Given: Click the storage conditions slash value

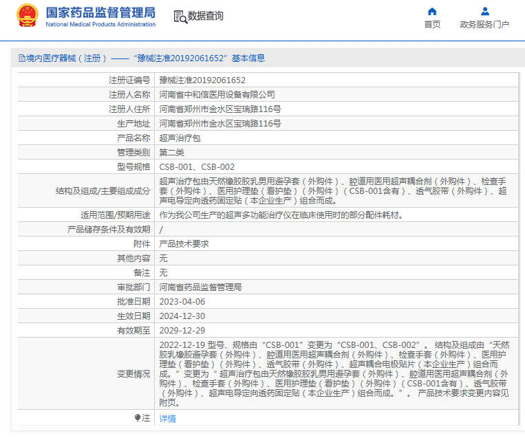Looking at the screenshot, I should pos(161,230).
